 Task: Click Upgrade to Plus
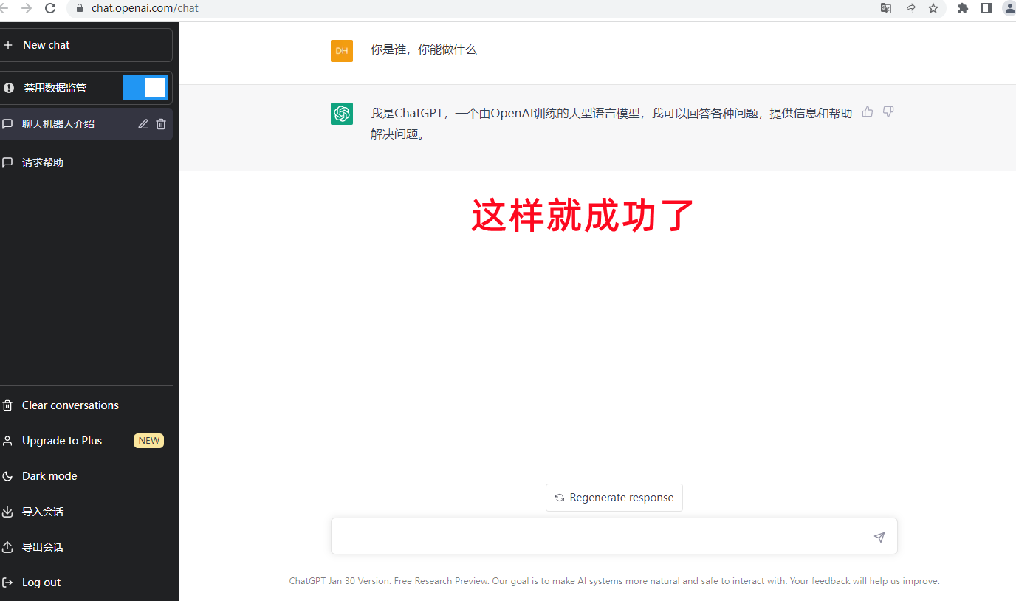tap(62, 441)
